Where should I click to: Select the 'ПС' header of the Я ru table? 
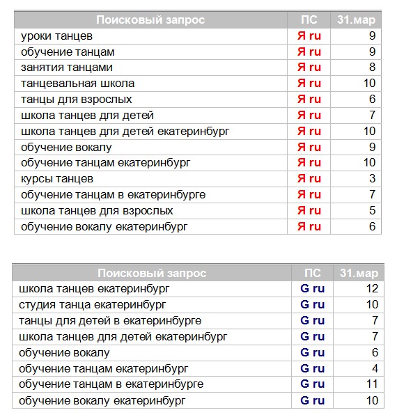pyautogui.click(x=309, y=20)
